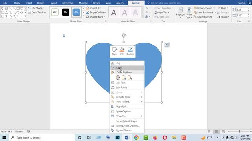Screen dimensions: 252x141
Task: Expand the Send Backward arrow dropdown
Action: [215, 13]
